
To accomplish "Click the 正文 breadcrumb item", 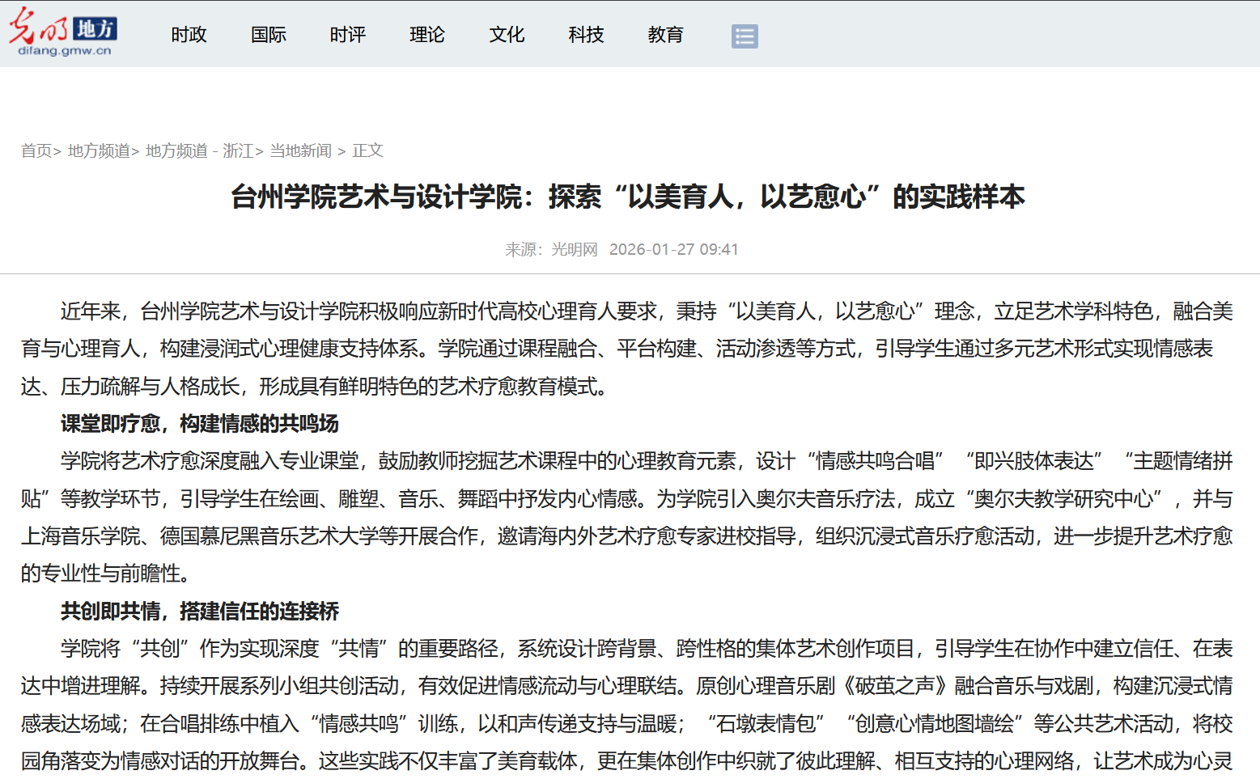I will 367,151.
